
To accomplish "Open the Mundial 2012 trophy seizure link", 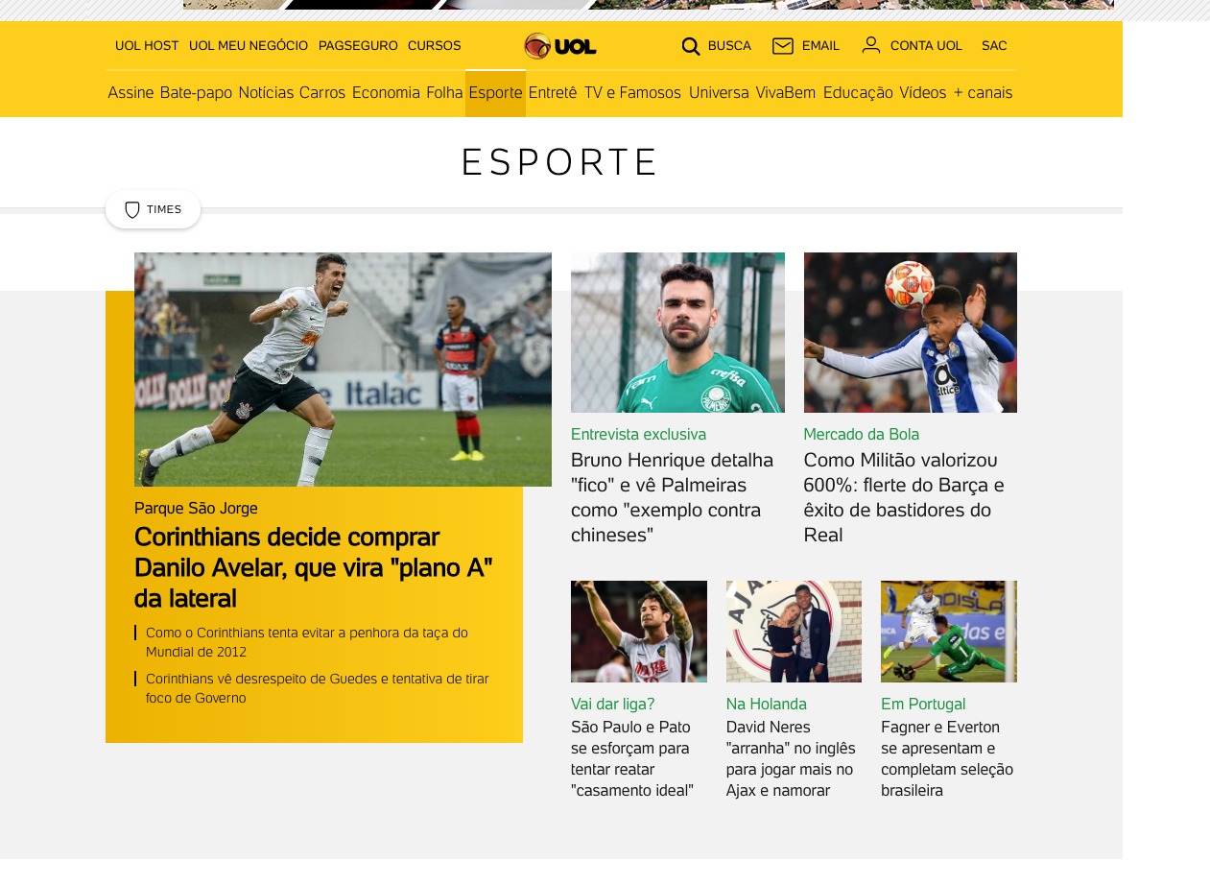I will 307,642.
